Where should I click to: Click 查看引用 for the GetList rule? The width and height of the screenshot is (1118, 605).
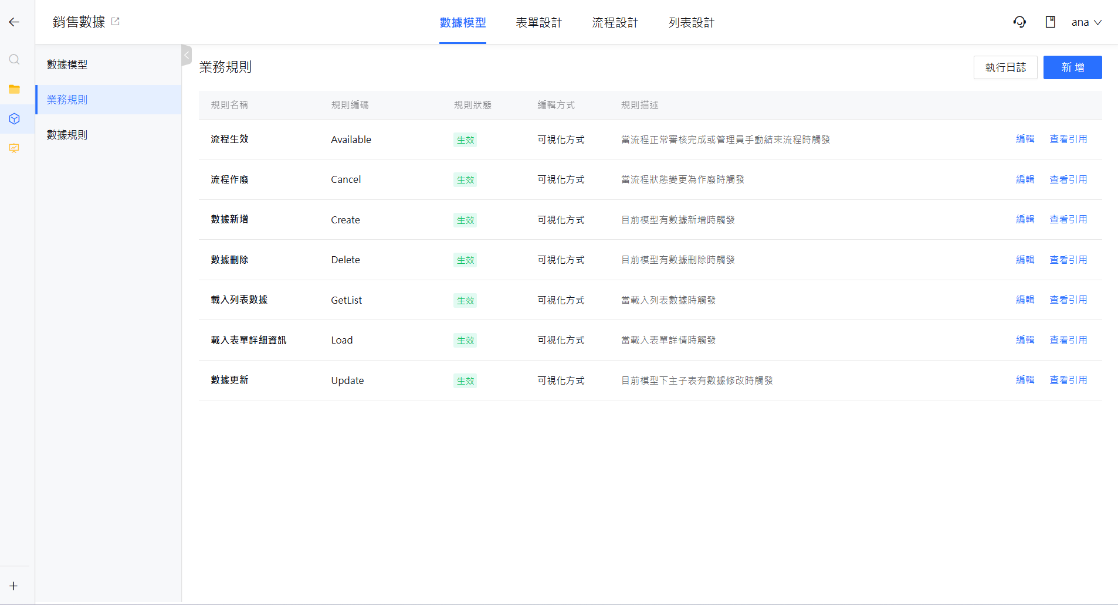1068,300
